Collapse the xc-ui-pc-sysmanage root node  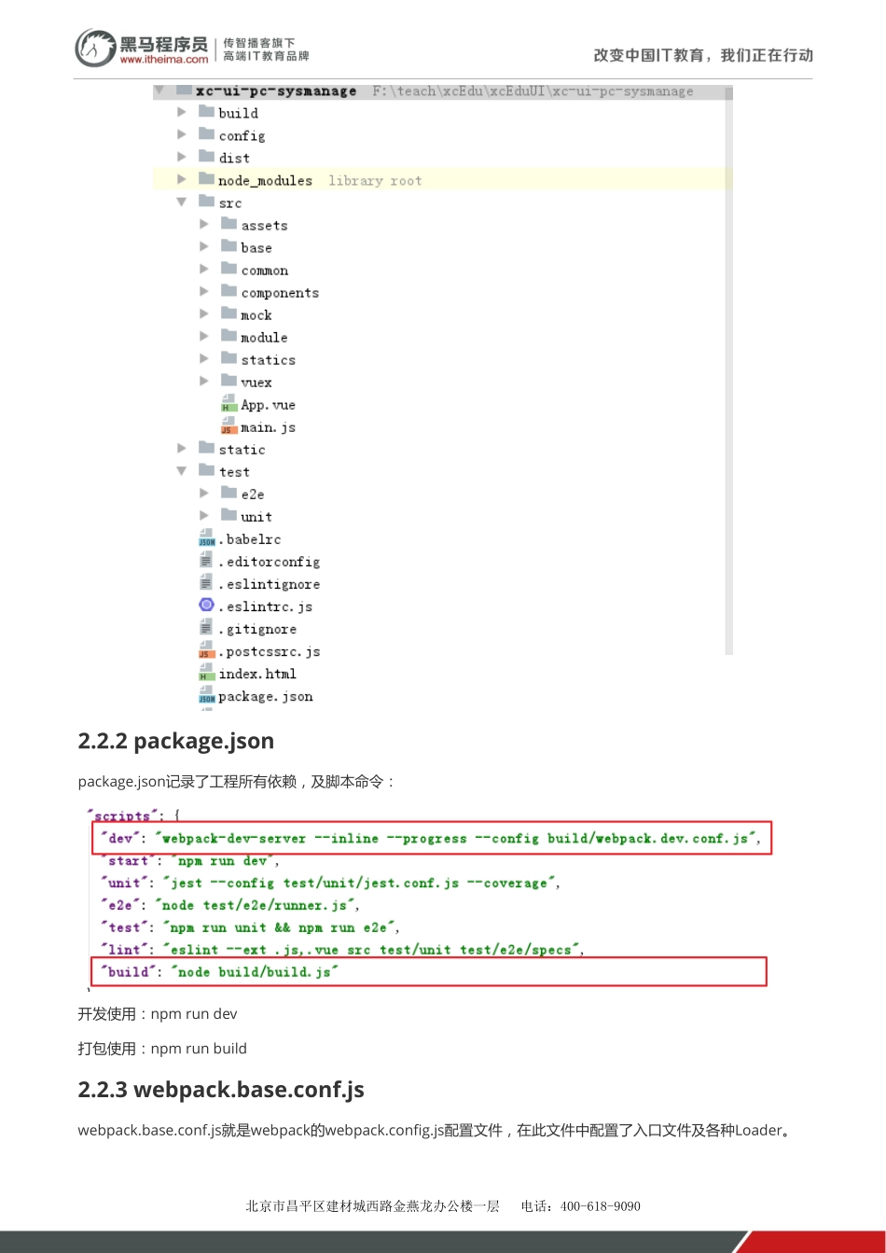pyautogui.click(x=159, y=90)
